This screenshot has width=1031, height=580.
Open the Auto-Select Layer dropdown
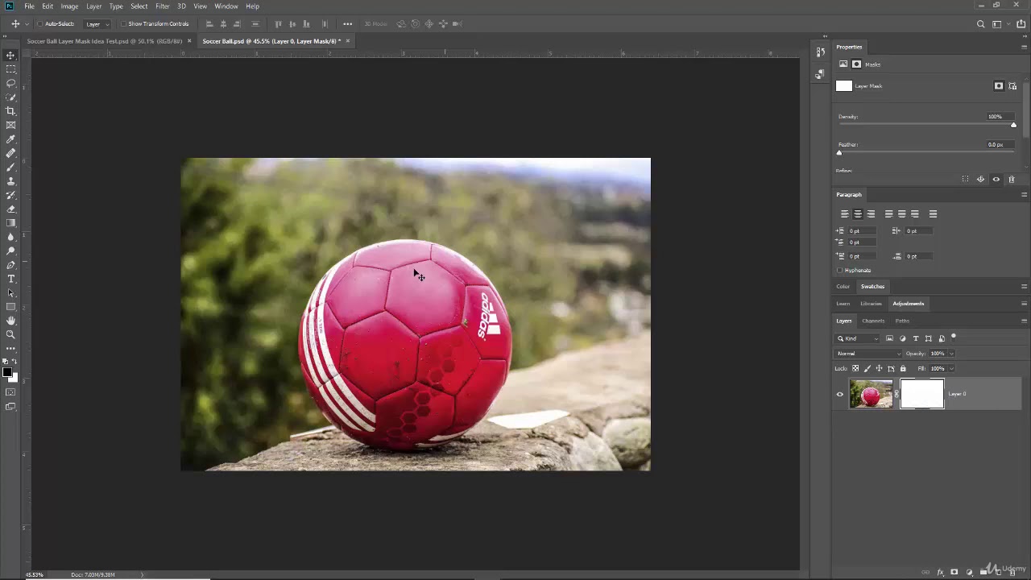96,24
